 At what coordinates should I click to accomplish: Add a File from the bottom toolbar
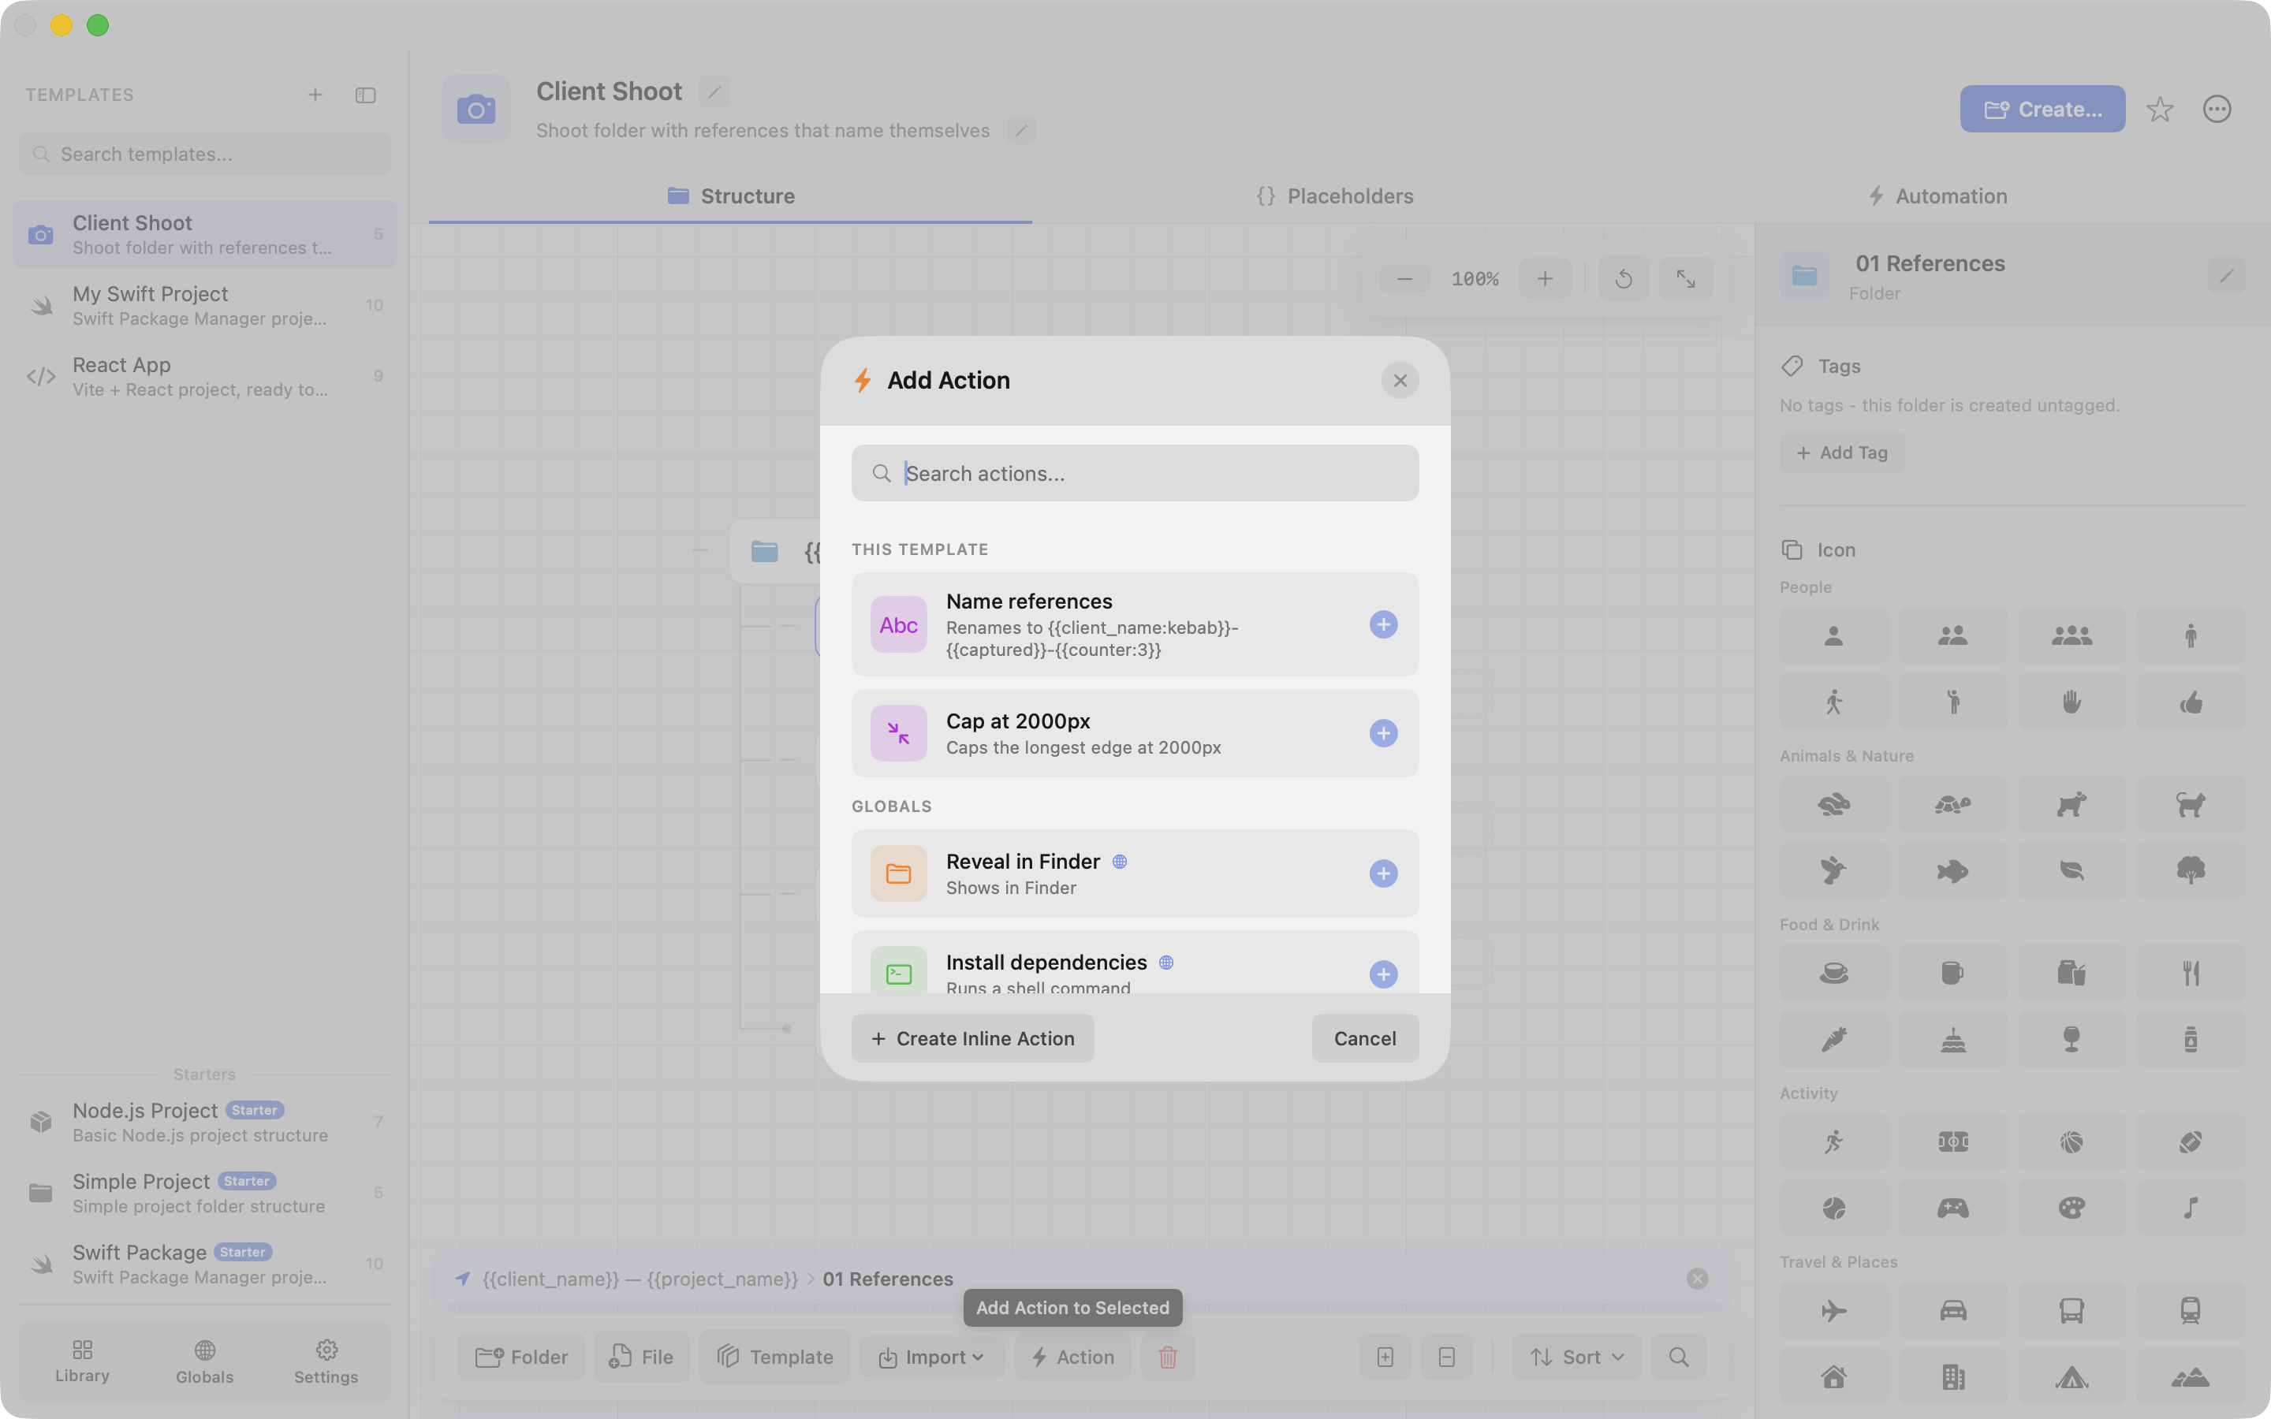(x=641, y=1357)
